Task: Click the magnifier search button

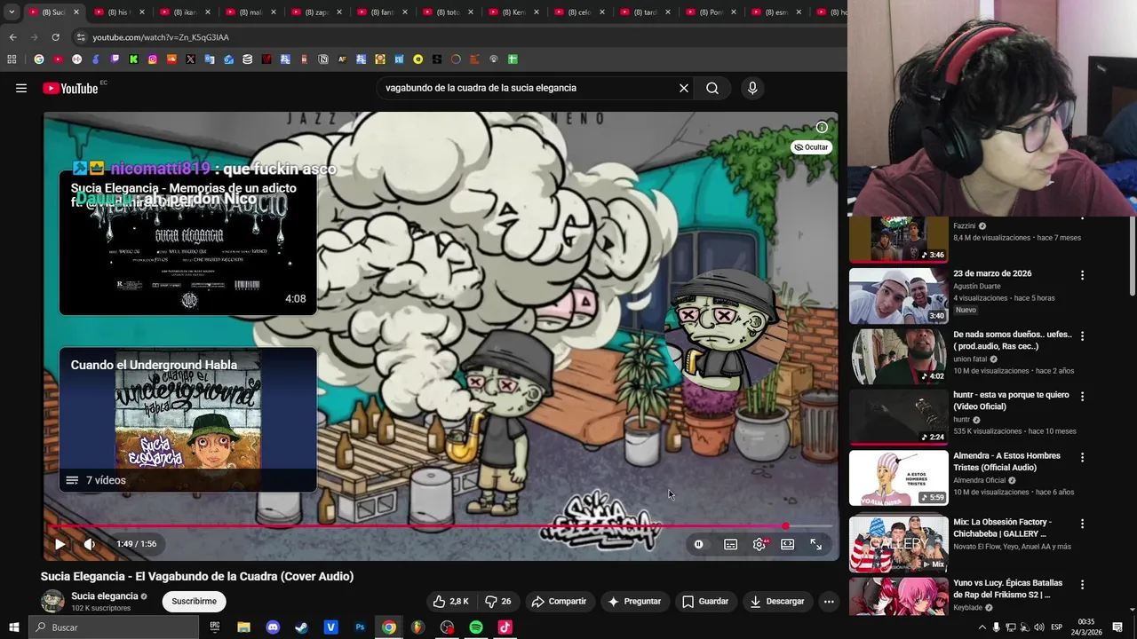Action: tap(712, 88)
